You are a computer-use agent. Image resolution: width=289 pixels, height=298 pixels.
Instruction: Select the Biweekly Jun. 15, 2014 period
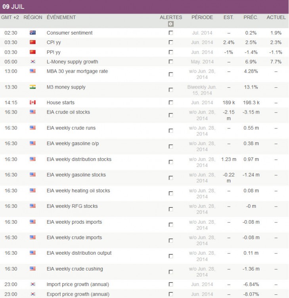click(x=202, y=90)
